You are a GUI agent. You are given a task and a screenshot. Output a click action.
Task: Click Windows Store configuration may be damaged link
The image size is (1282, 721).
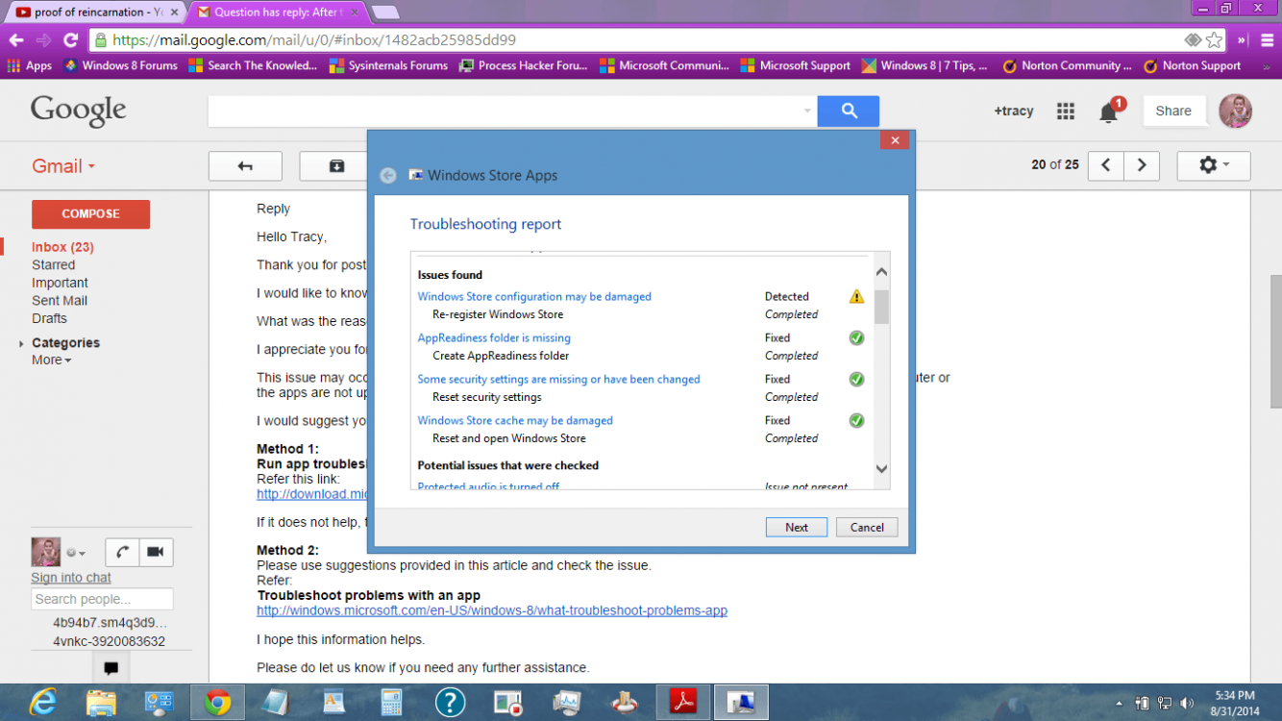tap(534, 296)
